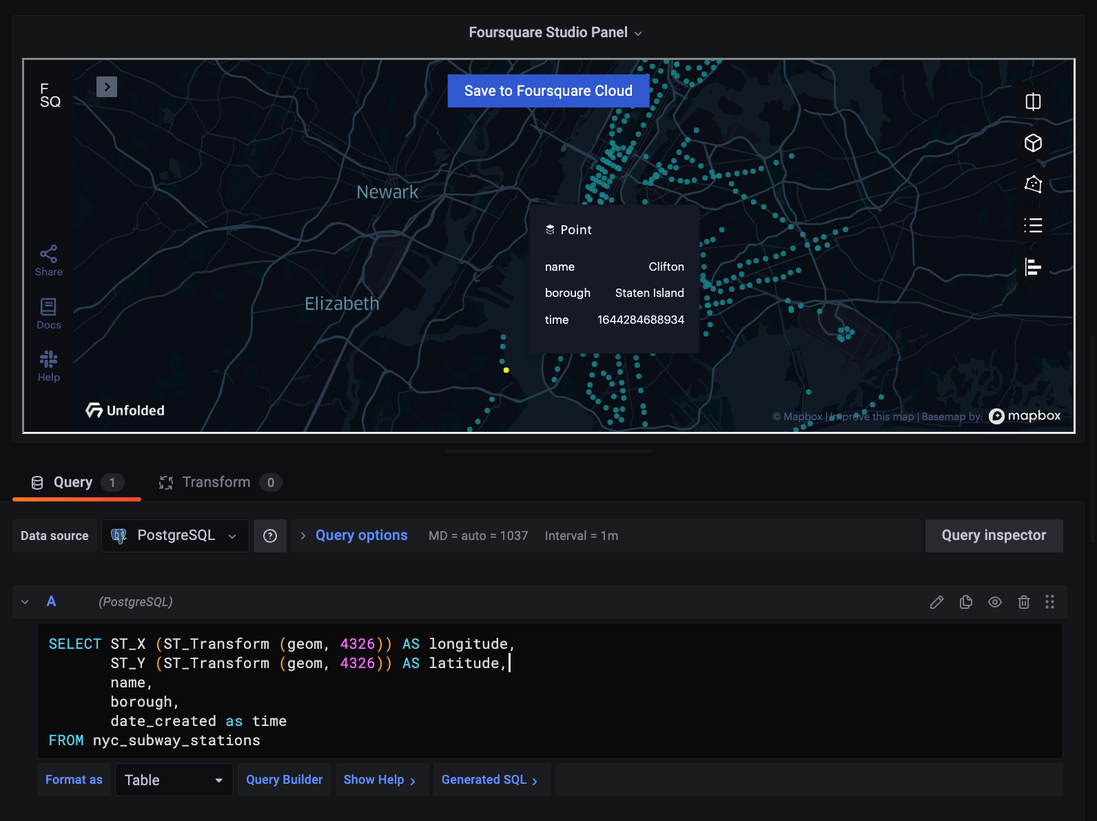Click the drag handle dots for query A
Image resolution: width=1097 pixels, height=821 pixels.
tap(1049, 602)
